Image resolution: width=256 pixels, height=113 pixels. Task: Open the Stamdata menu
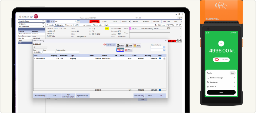pyautogui.click(x=98, y=25)
